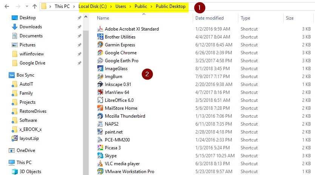The height and width of the screenshot is (175, 315).
Task: Open Documents in quick access pane
Action: 31,36
